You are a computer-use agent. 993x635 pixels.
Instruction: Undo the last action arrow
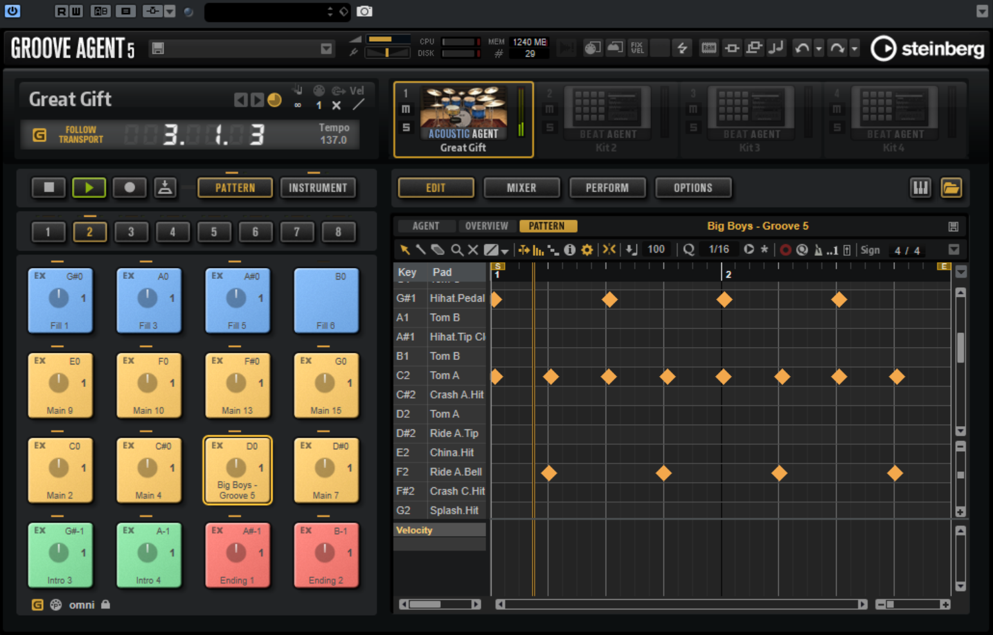coord(801,48)
